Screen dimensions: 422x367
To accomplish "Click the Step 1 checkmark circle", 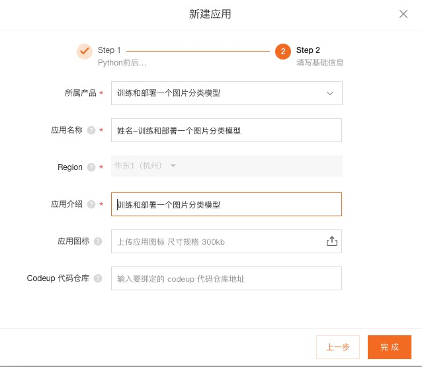I will point(85,51).
